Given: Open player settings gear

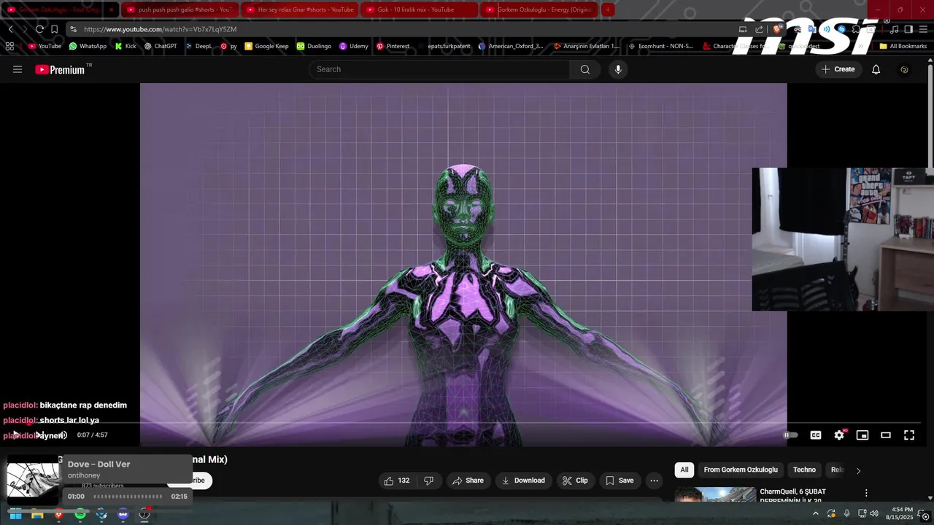Looking at the screenshot, I should (x=839, y=435).
